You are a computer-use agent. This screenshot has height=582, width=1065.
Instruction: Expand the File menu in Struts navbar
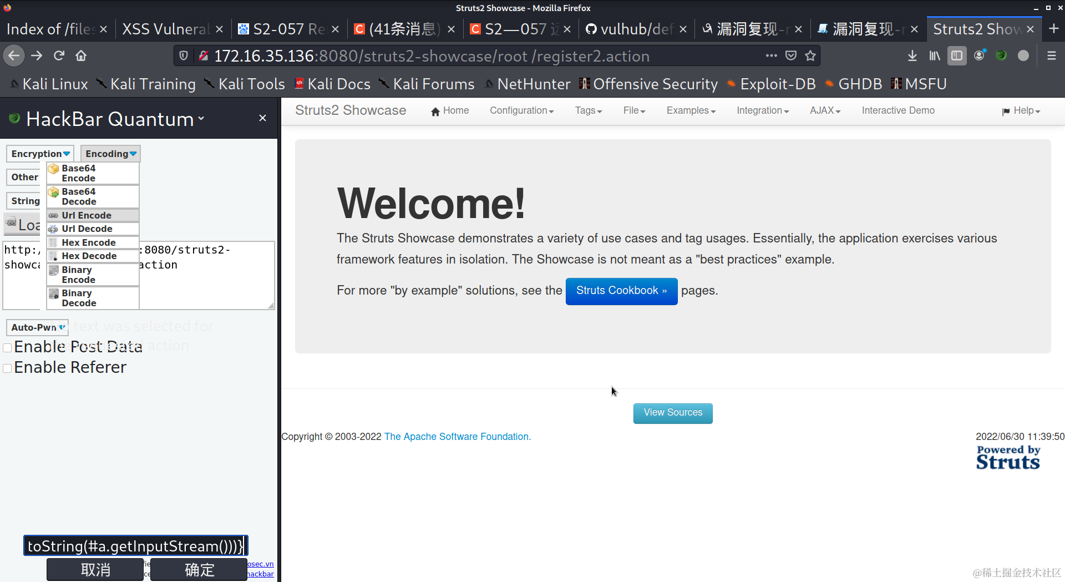click(x=634, y=110)
